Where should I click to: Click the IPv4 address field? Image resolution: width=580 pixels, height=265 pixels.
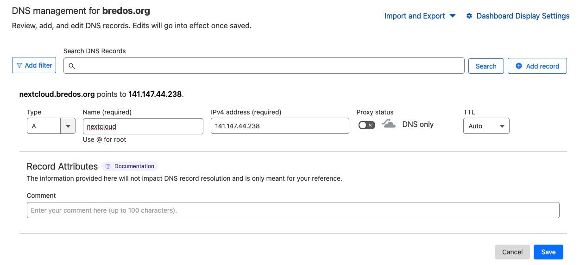280,126
